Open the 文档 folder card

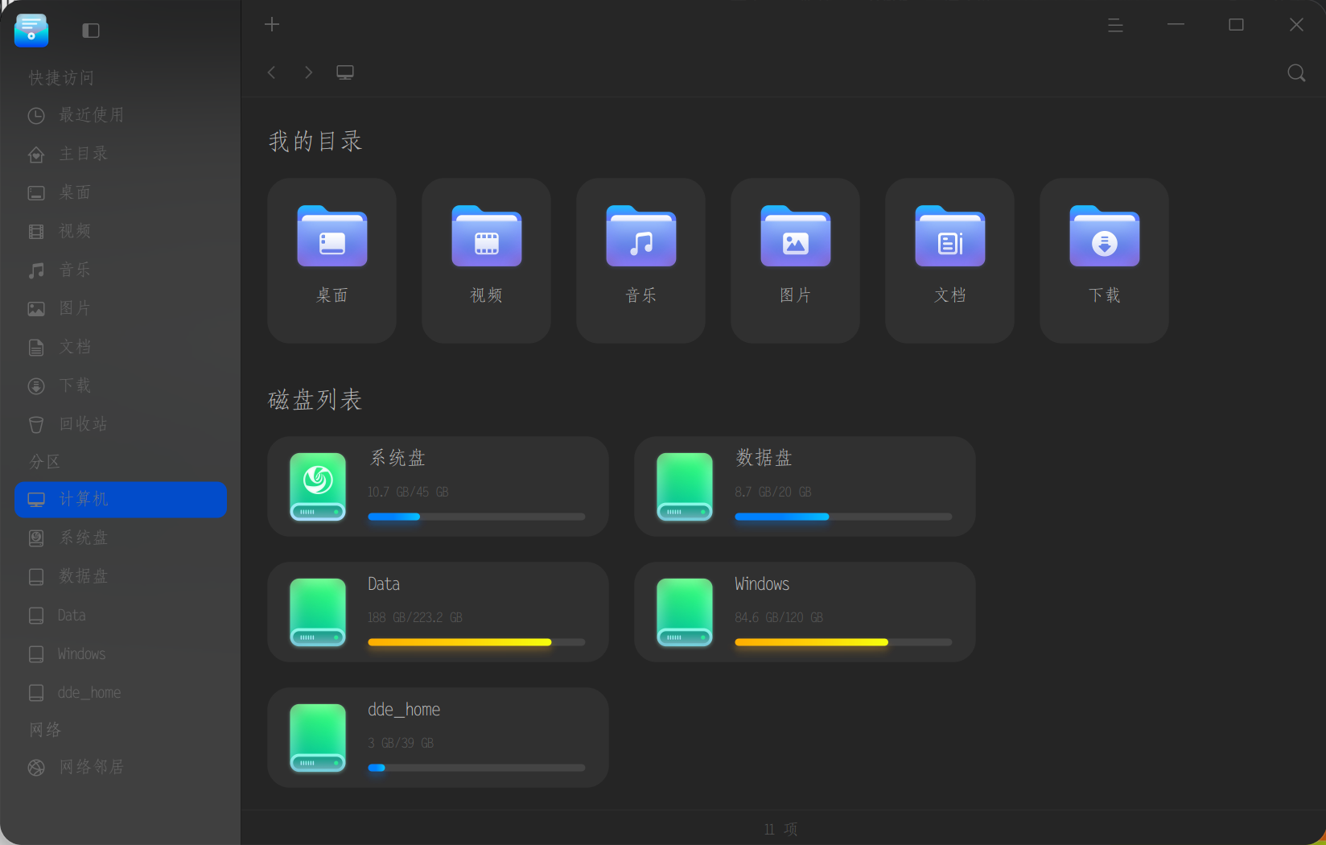950,261
